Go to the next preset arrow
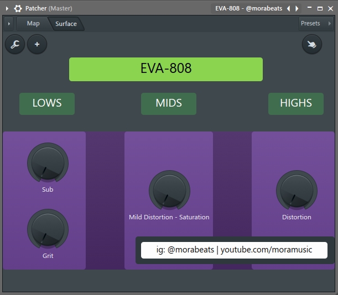 click(297, 8)
